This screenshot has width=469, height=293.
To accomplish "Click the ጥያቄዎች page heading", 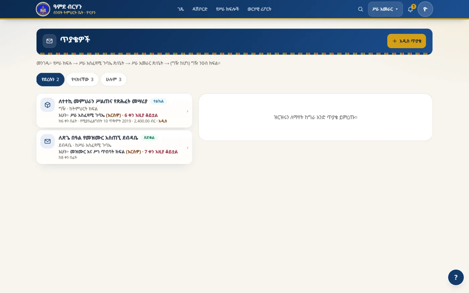I will coord(75,40).
